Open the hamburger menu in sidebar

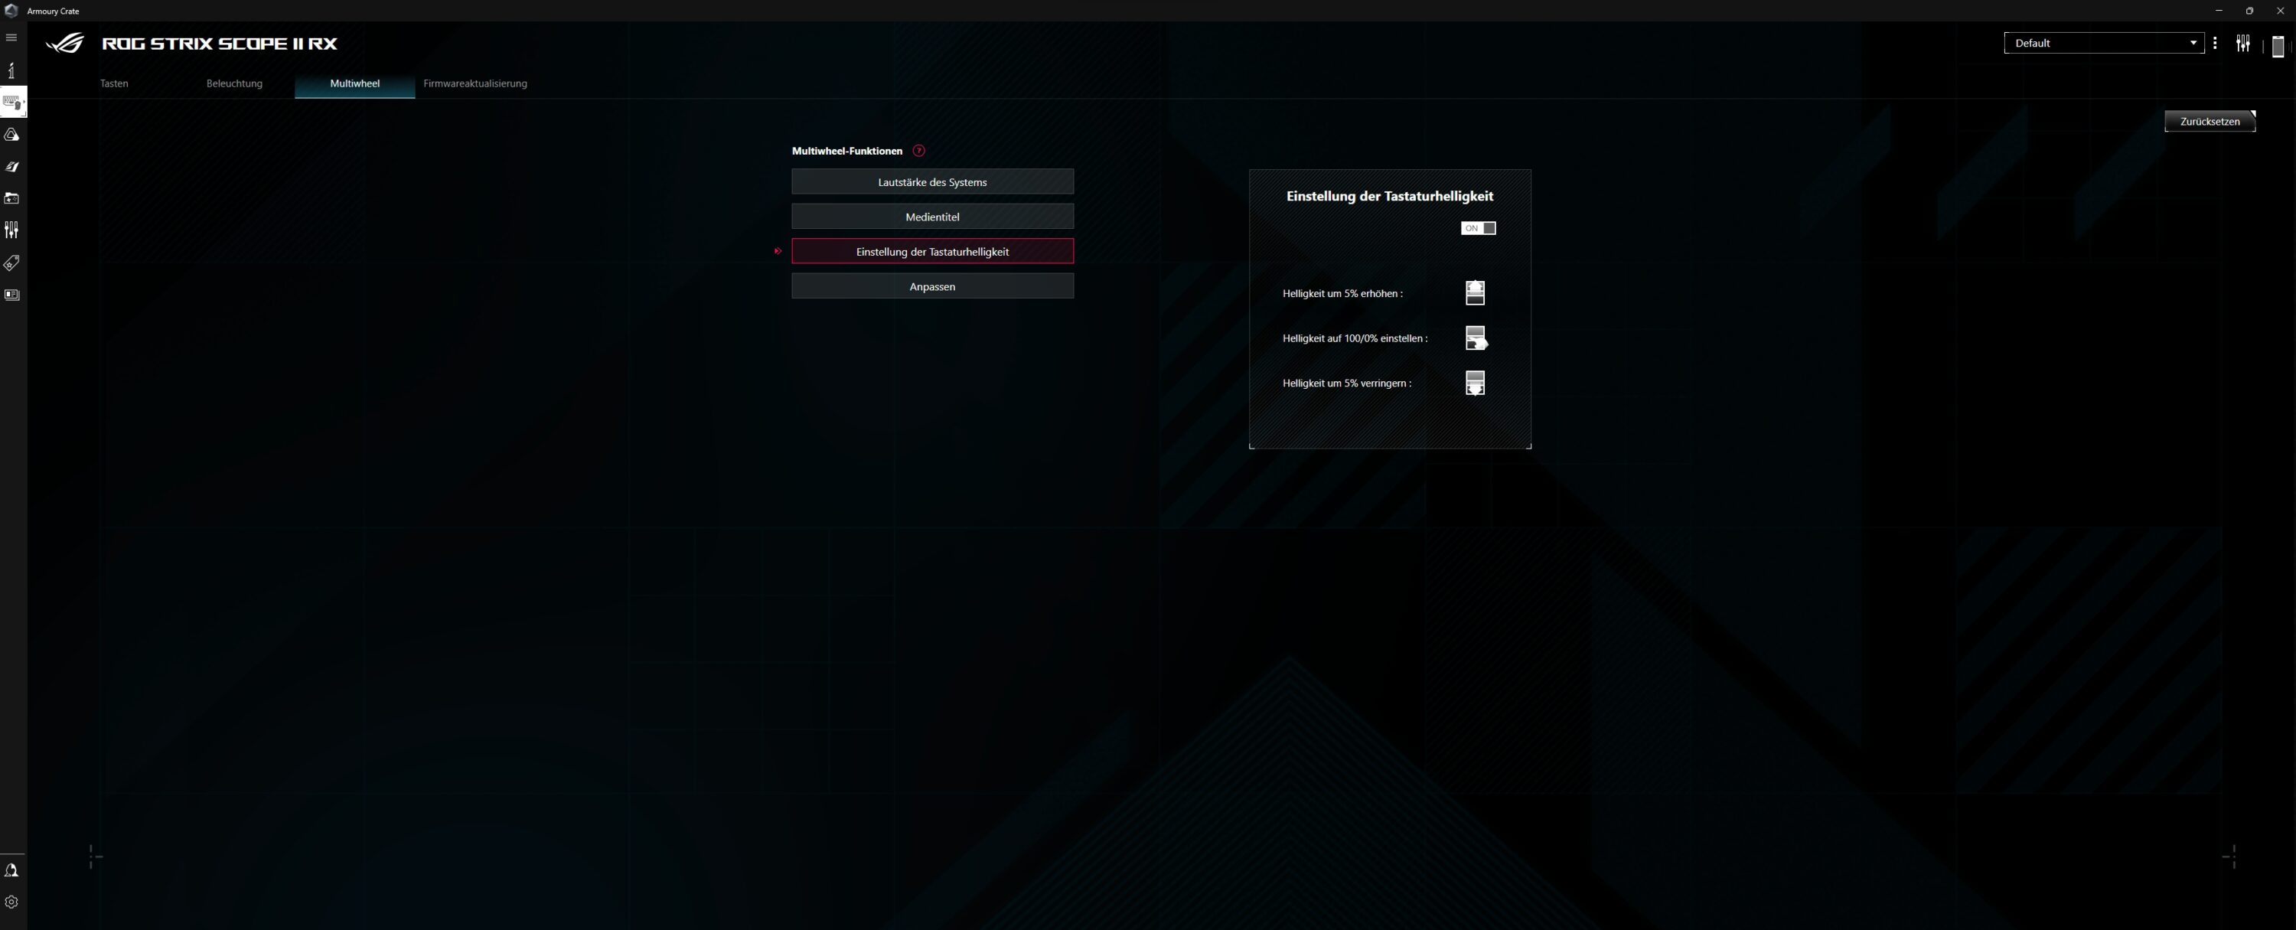tap(11, 38)
